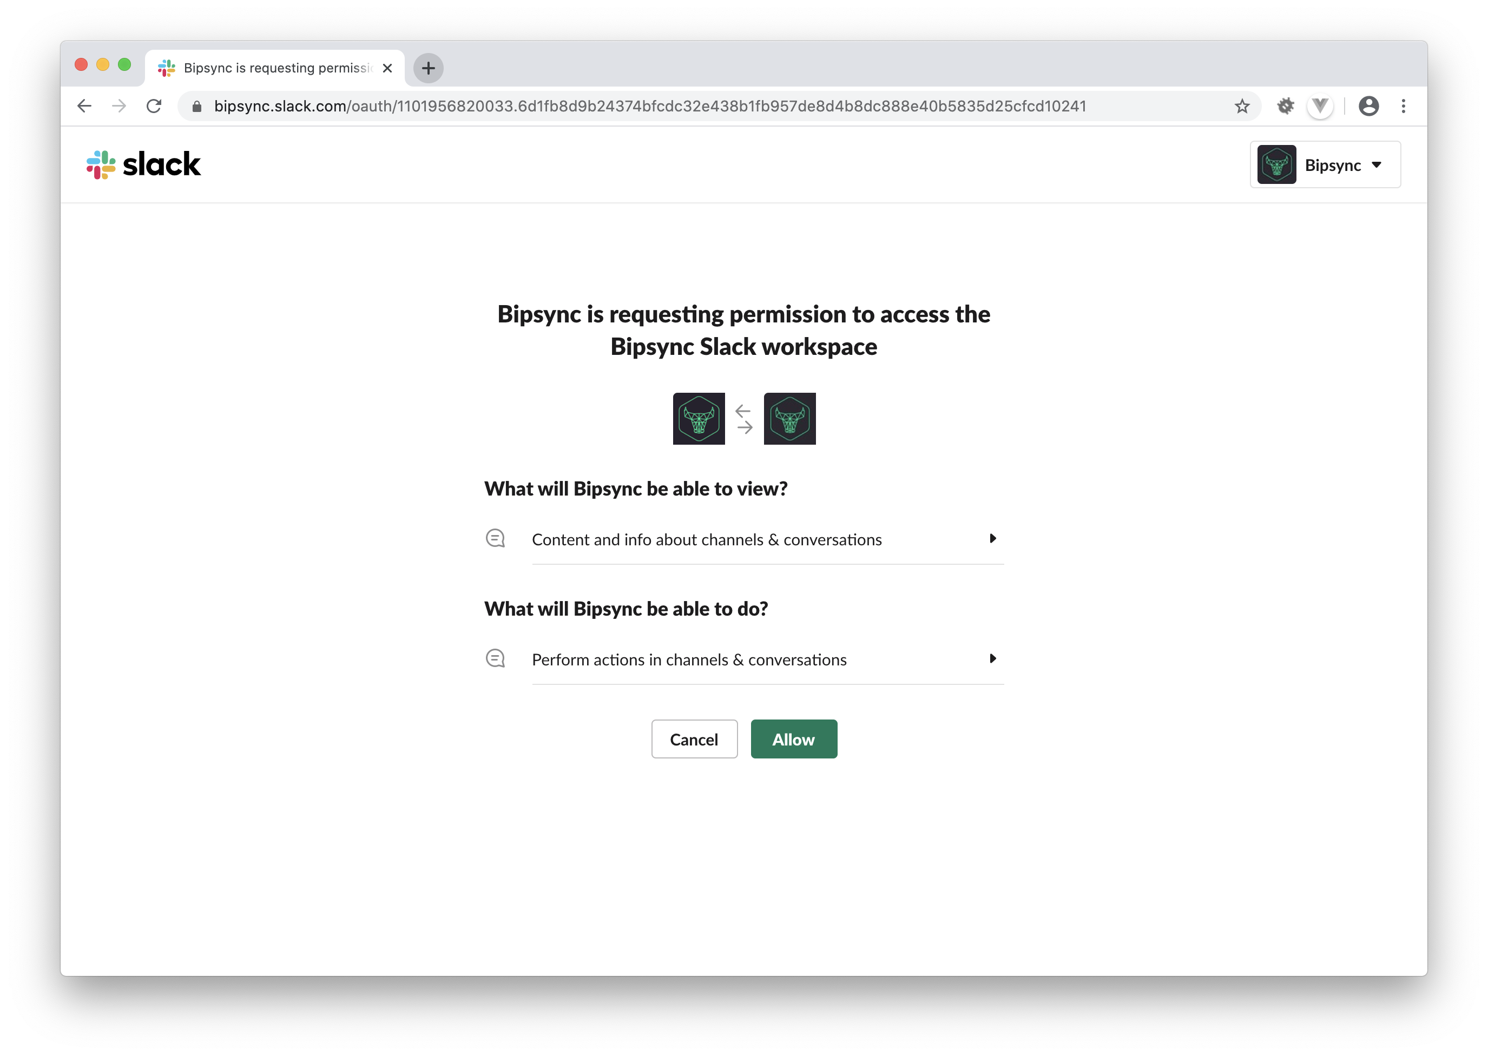Close the current browser tab
Image resolution: width=1488 pixels, height=1056 pixels.
[387, 68]
